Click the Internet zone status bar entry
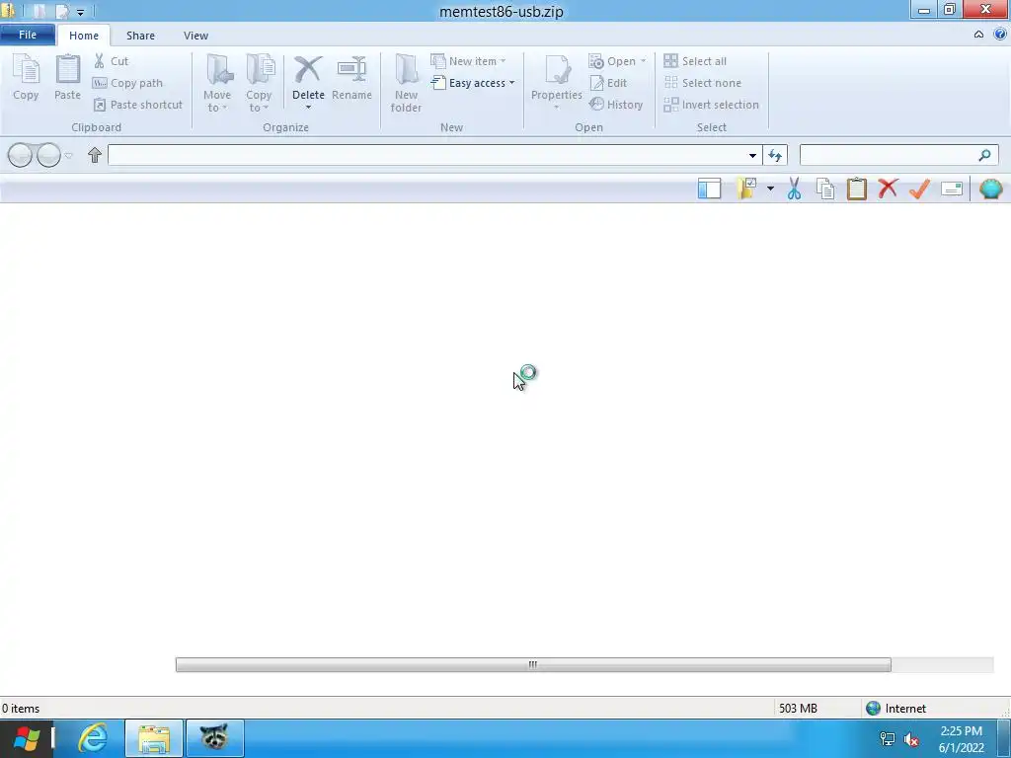The height and width of the screenshot is (758, 1011). coord(896,709)
